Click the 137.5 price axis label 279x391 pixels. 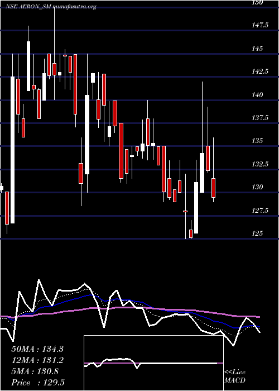[x=259, y=118]
